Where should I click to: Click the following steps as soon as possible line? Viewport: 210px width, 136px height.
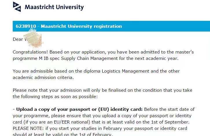coord(55,97)
